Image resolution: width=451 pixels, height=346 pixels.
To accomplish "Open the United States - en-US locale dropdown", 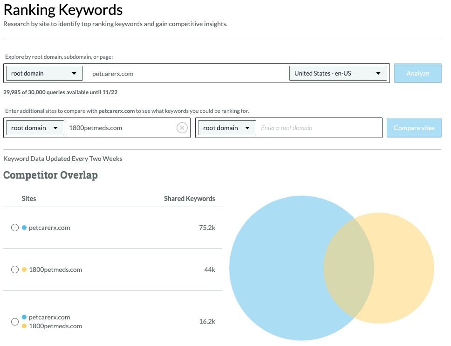I will pos(338,73).
